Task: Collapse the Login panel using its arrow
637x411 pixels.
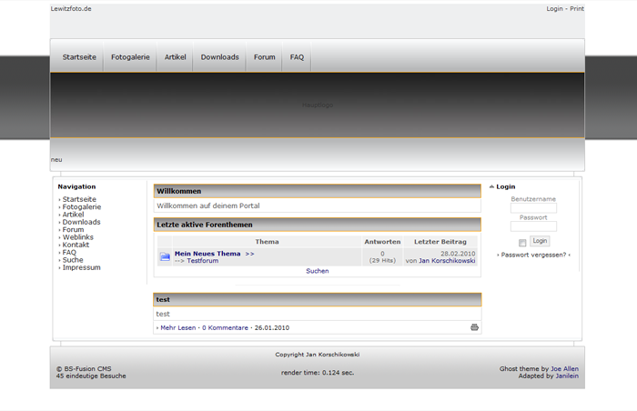Action: (492, 186)
